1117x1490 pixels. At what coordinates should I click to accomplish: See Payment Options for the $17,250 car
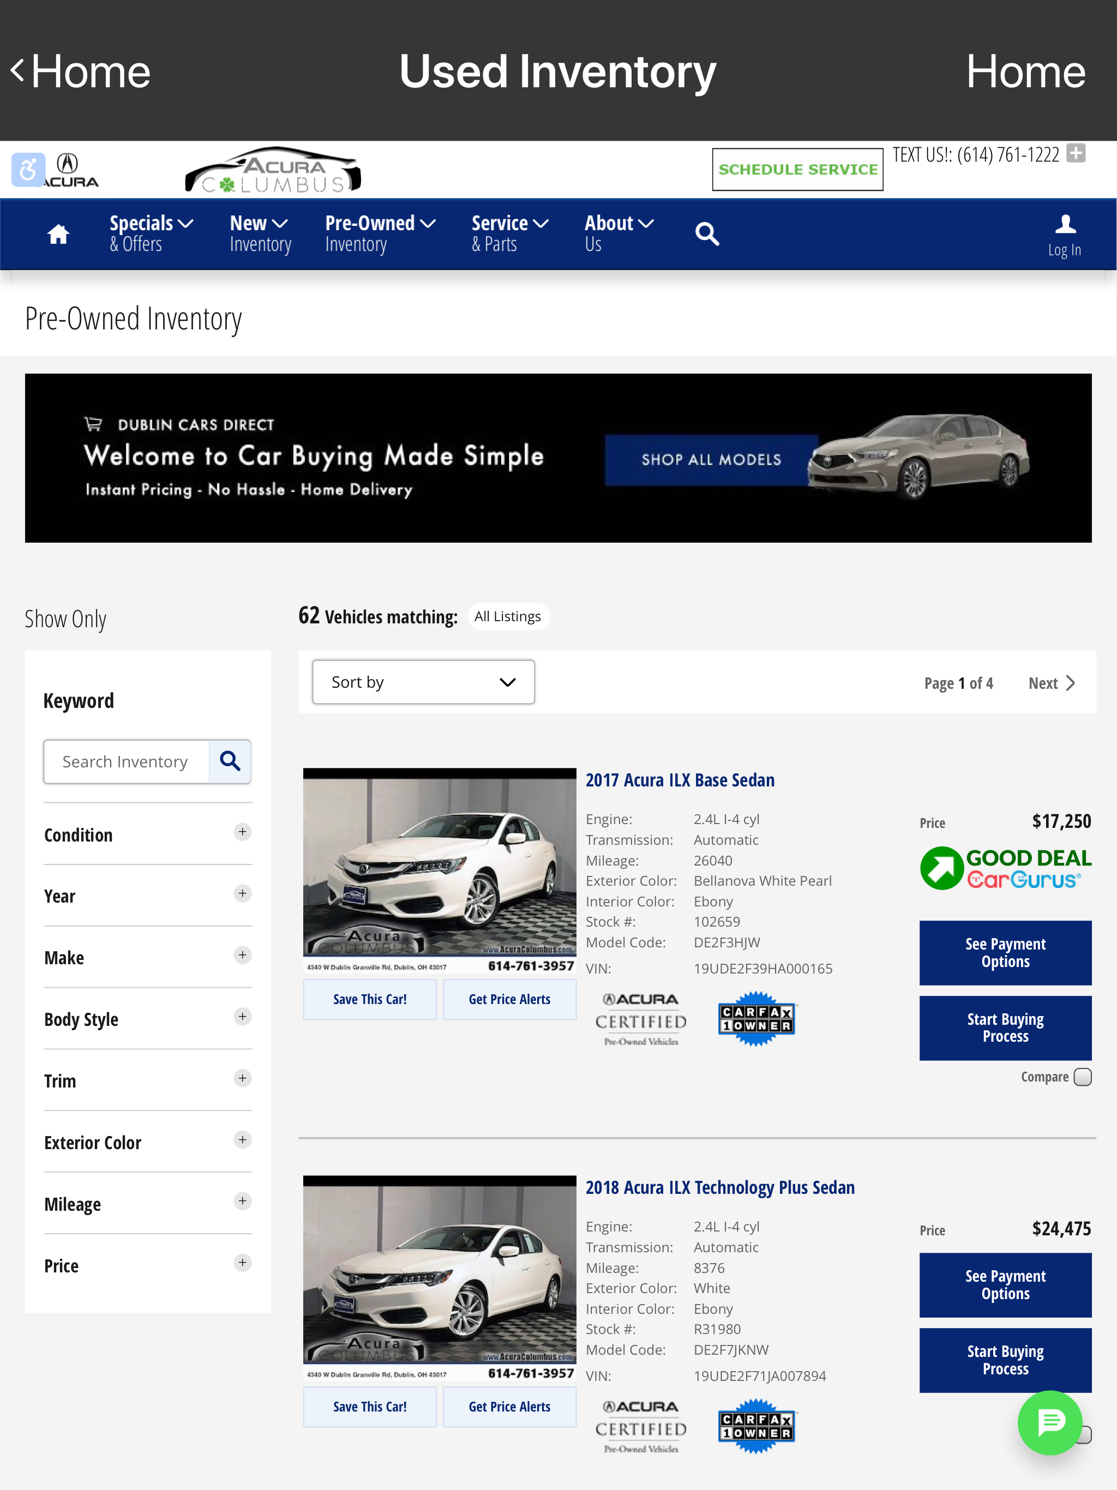tap(1005, 952)
